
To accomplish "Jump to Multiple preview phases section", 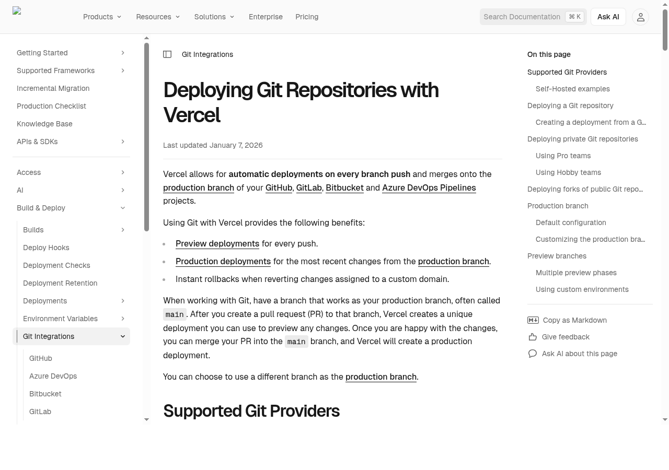I will (576, 273).
